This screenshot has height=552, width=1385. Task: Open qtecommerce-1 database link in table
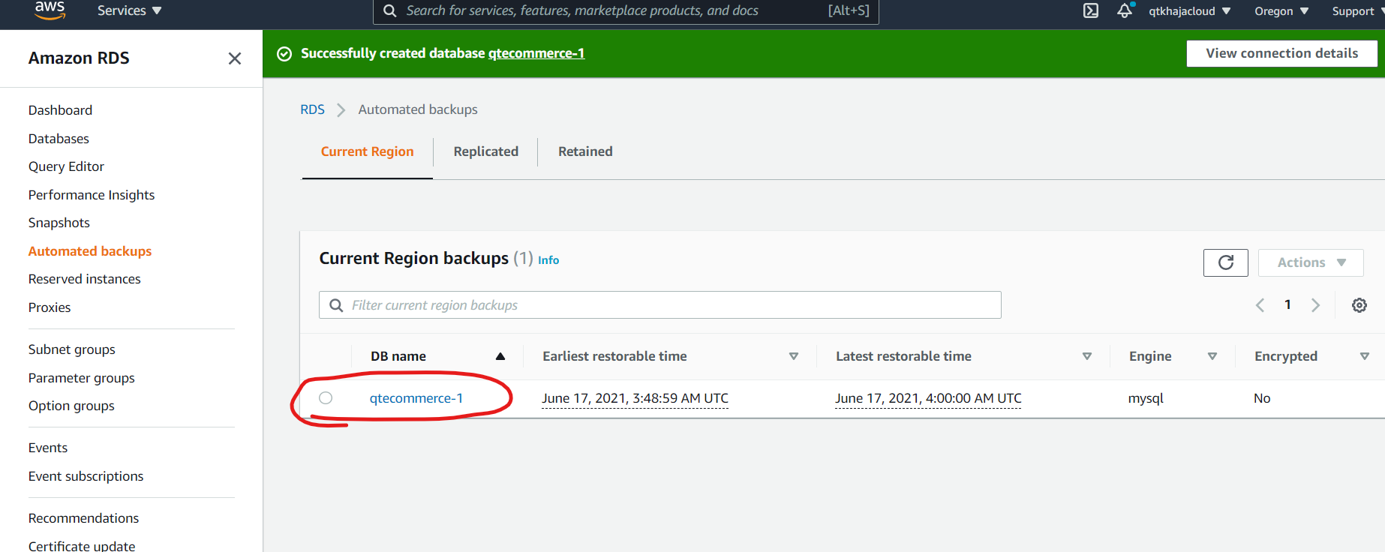coord(416,398)
